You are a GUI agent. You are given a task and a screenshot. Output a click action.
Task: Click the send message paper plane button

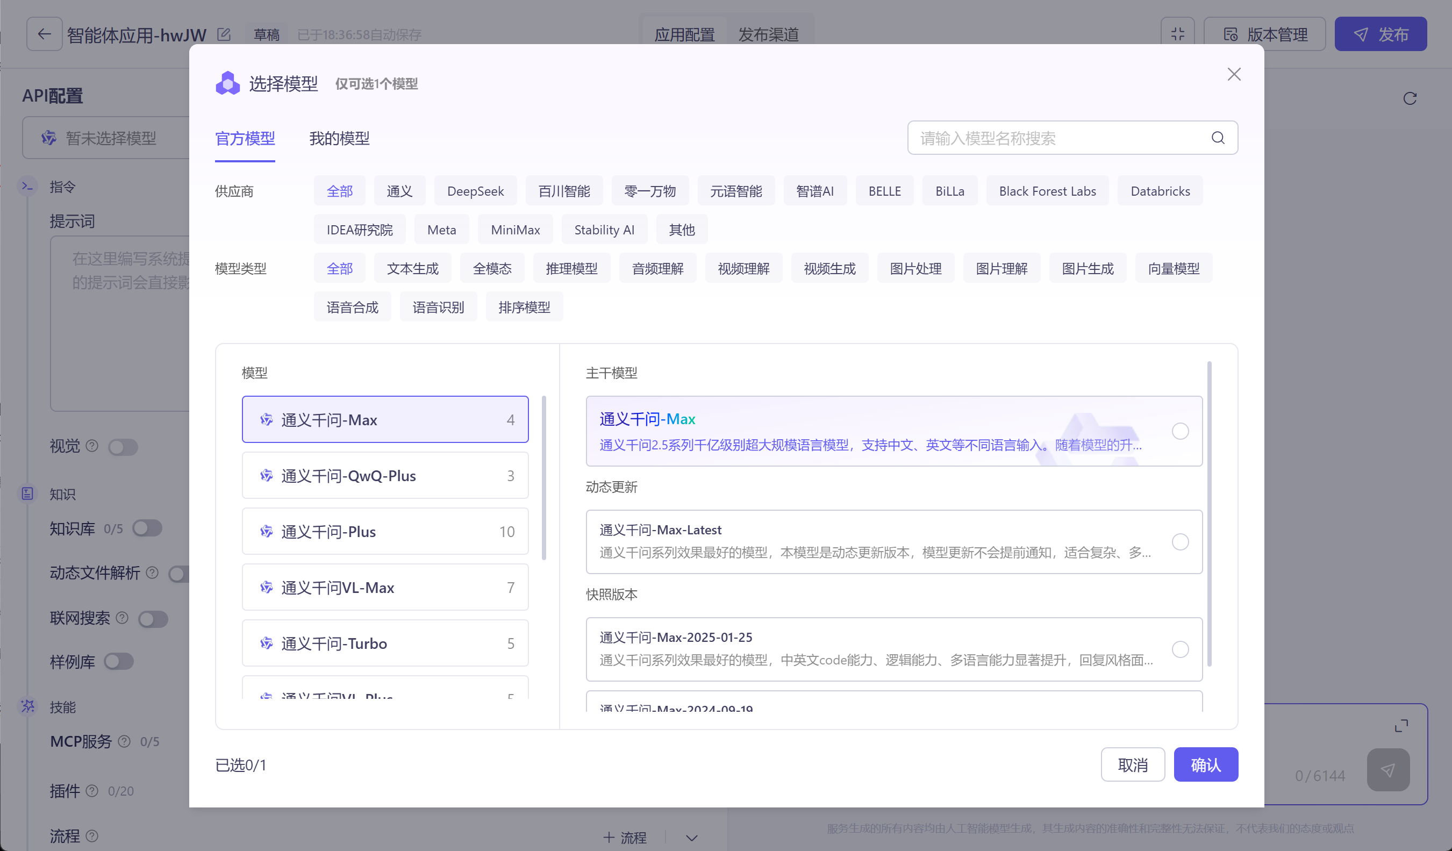[x=1388, y=770]
